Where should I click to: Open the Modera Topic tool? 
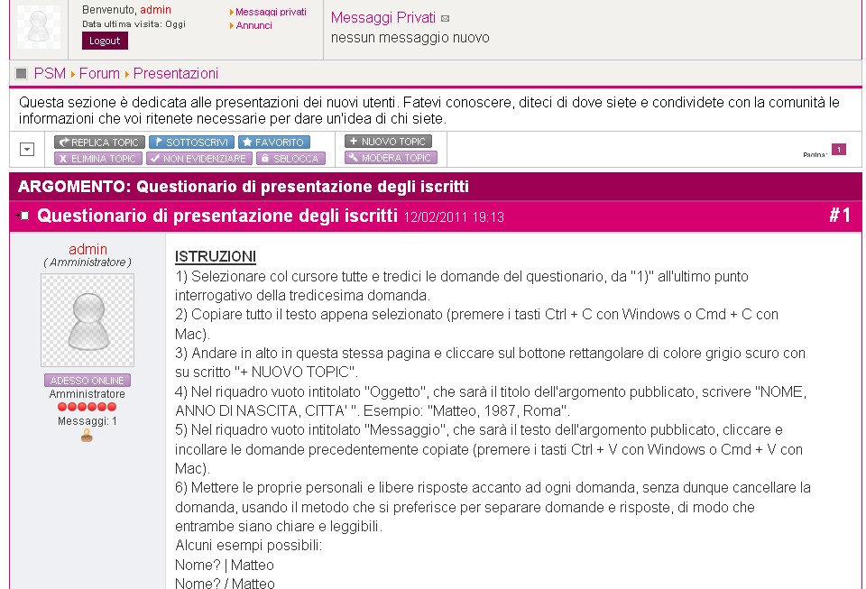pyautogui.click(x=391, y=158)
